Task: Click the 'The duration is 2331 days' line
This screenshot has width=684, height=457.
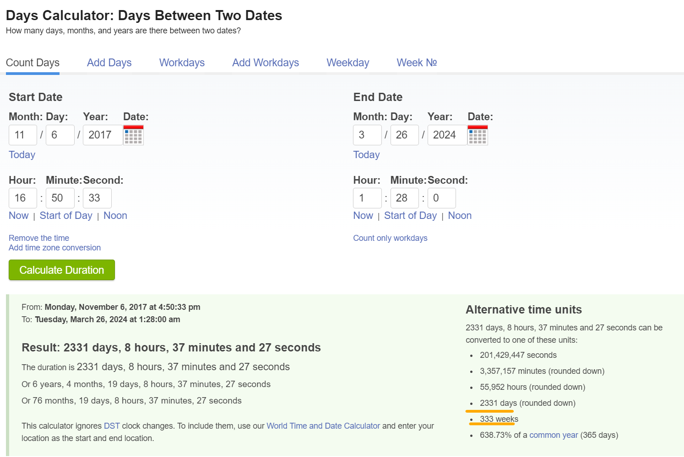Action: click(156, 367)
